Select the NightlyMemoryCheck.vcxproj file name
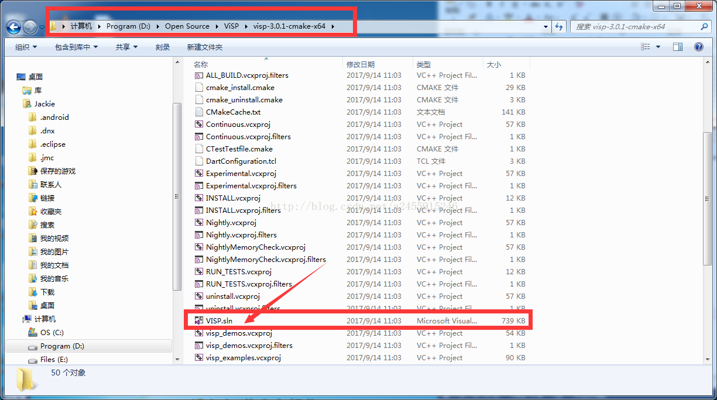717x400 pixels. coord(256,247)
